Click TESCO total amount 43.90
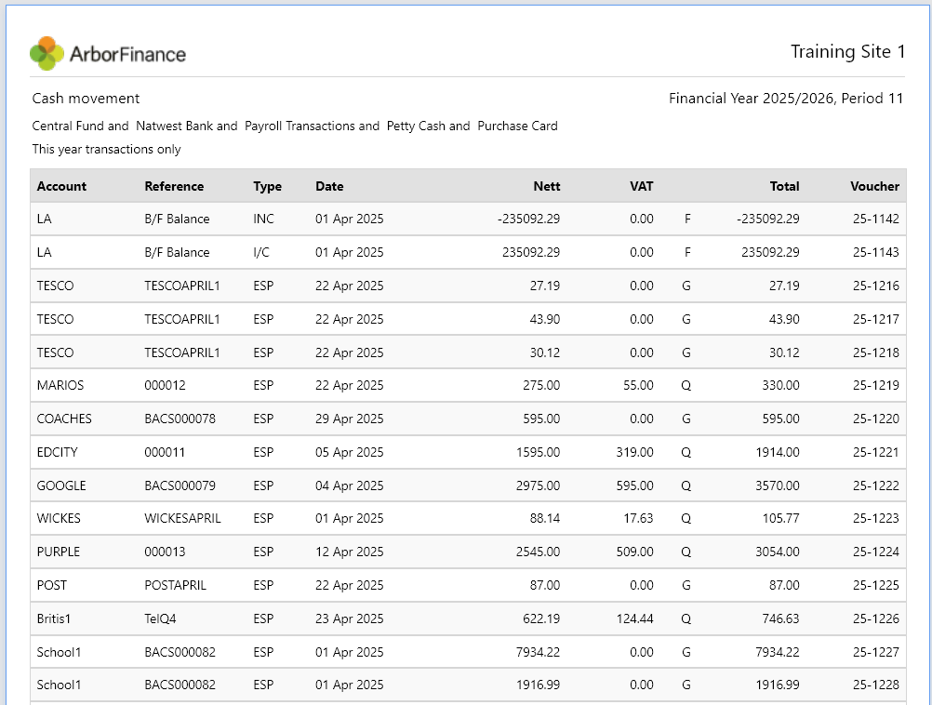Image resolution: width=932 pixels, height=705 pixels. pos(785,319)
